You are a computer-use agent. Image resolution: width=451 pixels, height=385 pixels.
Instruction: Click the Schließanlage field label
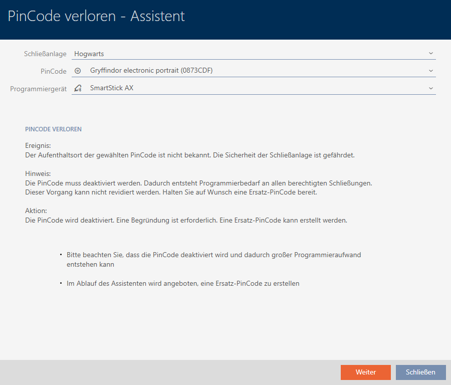click(45, 54)
